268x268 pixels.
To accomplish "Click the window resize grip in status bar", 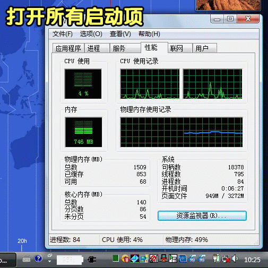I will point(256,243).
